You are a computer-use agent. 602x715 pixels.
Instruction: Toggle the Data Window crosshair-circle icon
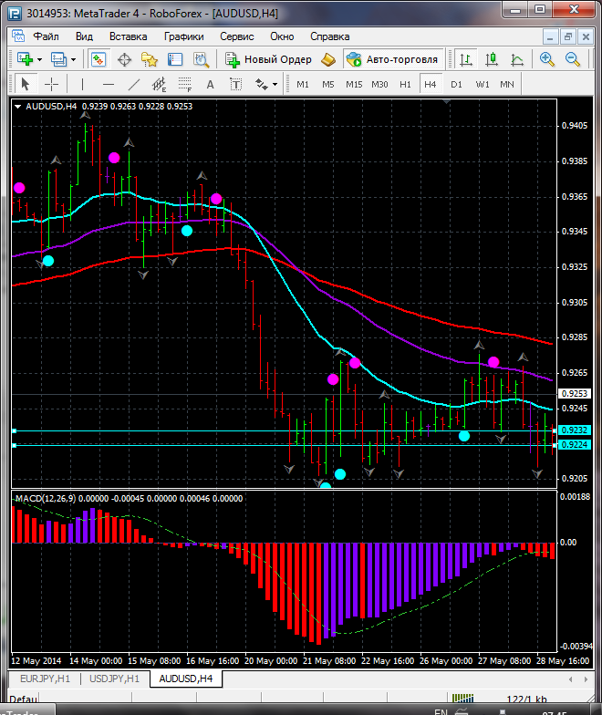pos(124,60)
